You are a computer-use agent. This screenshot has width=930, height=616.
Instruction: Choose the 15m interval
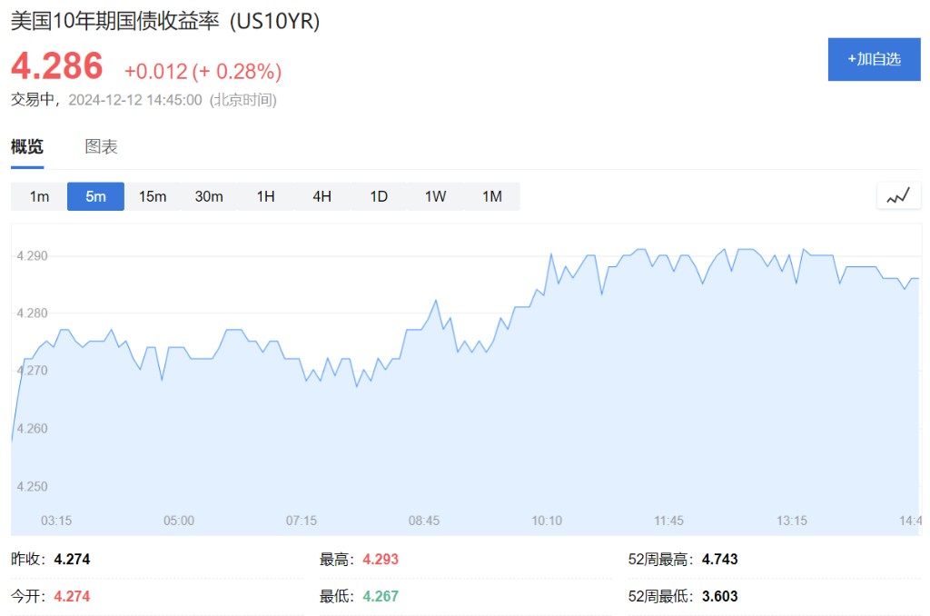153,196
